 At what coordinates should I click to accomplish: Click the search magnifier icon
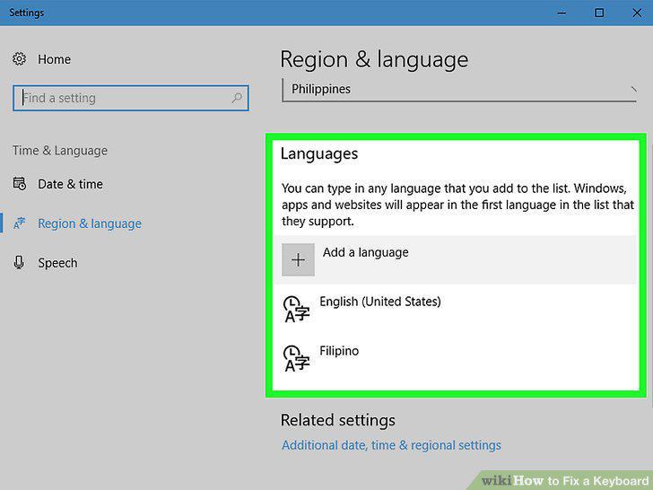[x=237, y=98]
